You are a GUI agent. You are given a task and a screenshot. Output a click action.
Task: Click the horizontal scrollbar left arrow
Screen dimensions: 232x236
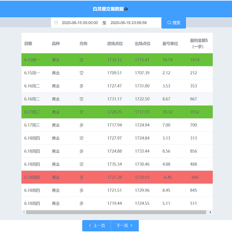[24, 212]
